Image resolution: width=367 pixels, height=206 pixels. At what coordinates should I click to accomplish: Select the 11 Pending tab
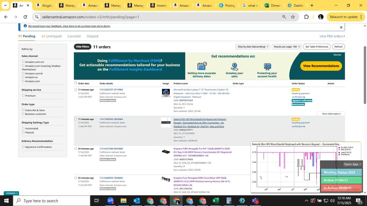[27, 36]
